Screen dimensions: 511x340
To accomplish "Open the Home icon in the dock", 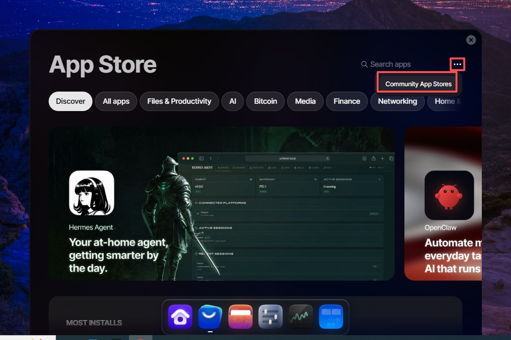I will click(180, 317).
